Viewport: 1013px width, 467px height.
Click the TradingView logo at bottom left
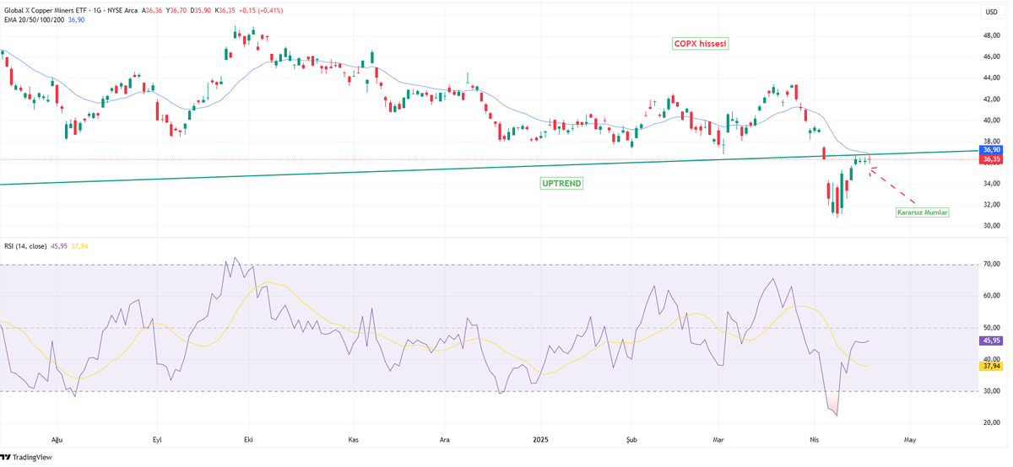tap(26, 457)
